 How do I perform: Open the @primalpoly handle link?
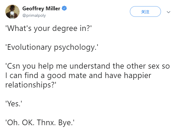point(34,15)
